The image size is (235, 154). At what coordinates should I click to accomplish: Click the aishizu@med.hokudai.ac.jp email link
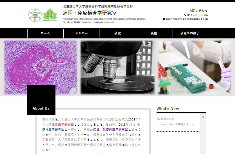click(x=187, y=19)
